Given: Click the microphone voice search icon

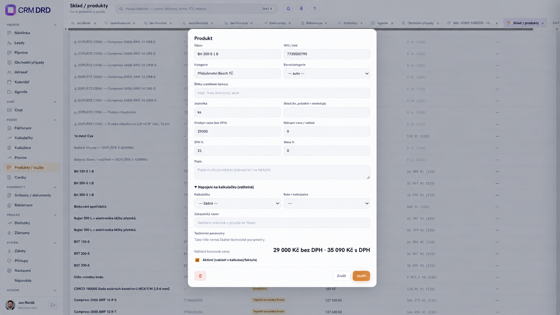Looking at the screenshot, I should tap(301, 9).
